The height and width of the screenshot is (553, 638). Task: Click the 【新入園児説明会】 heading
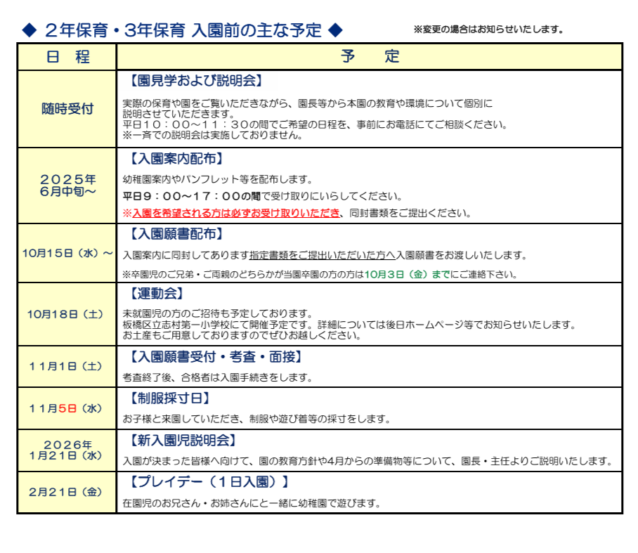[183, 441]
